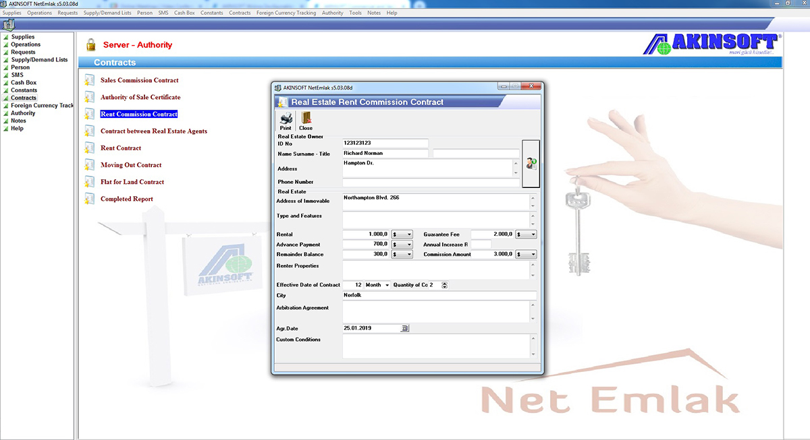Open the Advance Payment currency dropdown
This screenshot has height=440, width=810.
[402, 245]
